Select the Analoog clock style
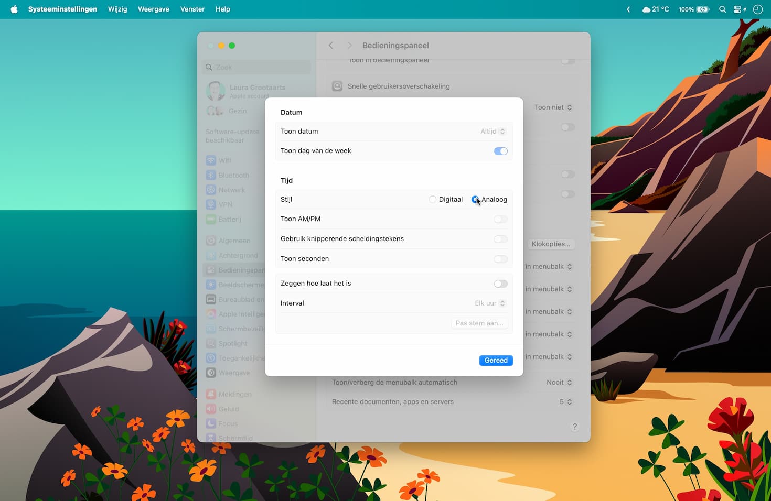Screen dimensions: 771x501 (475, 200)
